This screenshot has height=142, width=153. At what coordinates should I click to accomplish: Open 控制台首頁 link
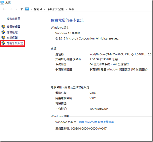click(13, 19)
